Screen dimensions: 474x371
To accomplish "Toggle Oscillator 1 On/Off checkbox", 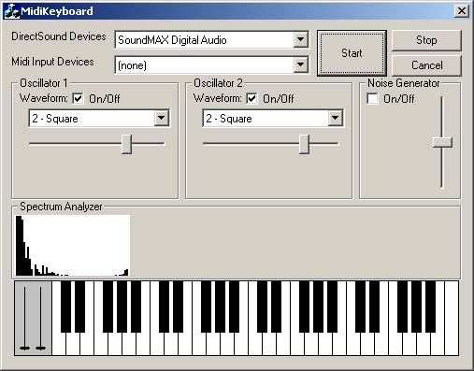I will point(78,99).
